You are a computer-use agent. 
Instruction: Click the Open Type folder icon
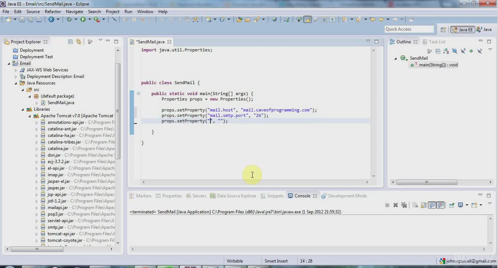click(x=239, y=19)
